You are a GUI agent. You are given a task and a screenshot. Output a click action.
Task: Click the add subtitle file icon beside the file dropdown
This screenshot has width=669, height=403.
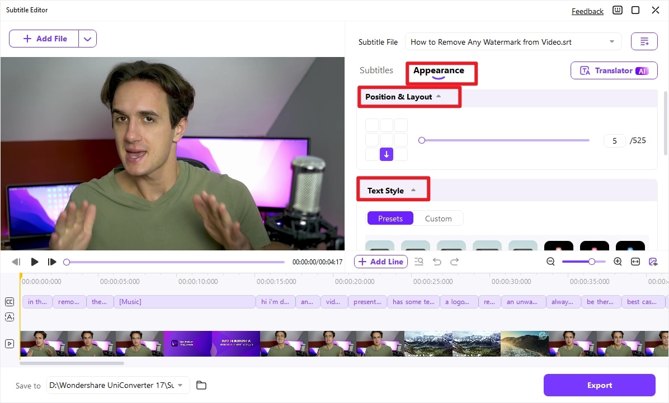click(644, 41)
